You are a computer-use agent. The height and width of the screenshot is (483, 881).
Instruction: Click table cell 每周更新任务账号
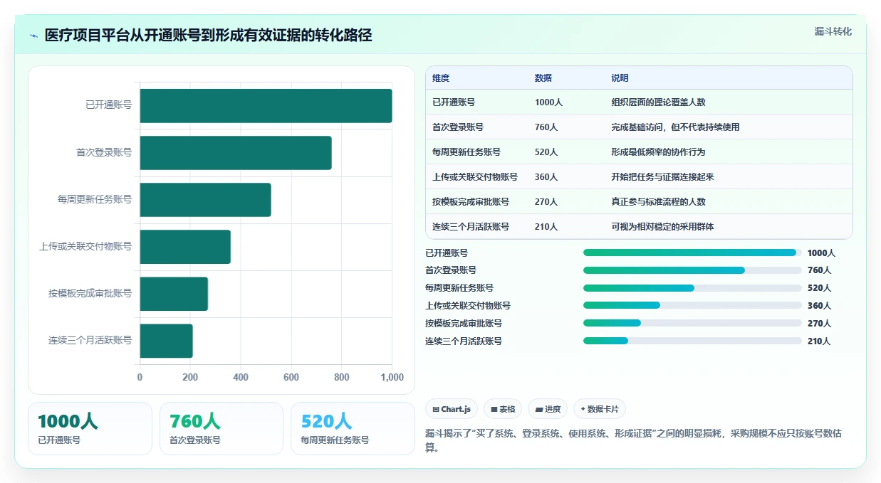point(466,152)
